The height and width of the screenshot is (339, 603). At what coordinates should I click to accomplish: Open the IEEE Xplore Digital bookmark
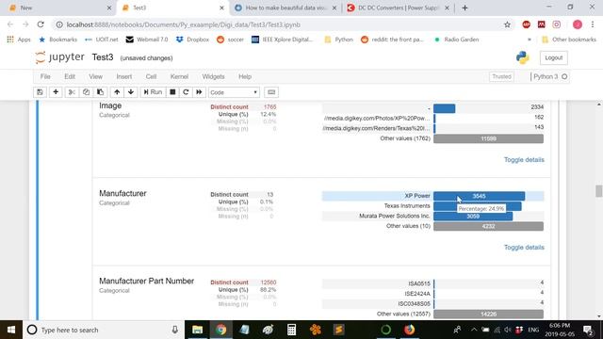pyautogui.click(x=283, y=40)
